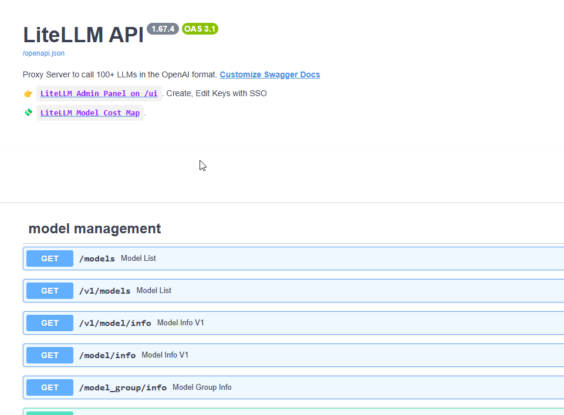Open Customize Swagger Docs link
Viewport: 564px width, 415px height.
coord(270,74)
